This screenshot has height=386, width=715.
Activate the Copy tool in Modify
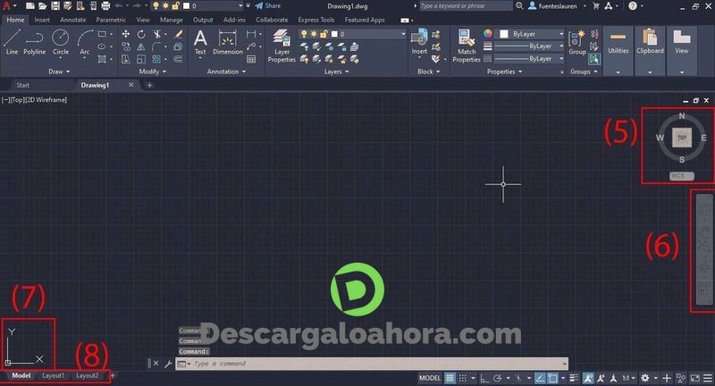(x=126, y=46)
